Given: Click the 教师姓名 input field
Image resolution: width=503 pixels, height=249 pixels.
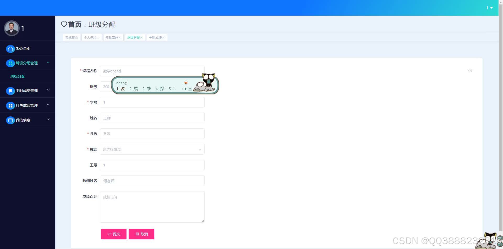Looking at the screenshot, I should pyautogui.click(x=152, y=181).
